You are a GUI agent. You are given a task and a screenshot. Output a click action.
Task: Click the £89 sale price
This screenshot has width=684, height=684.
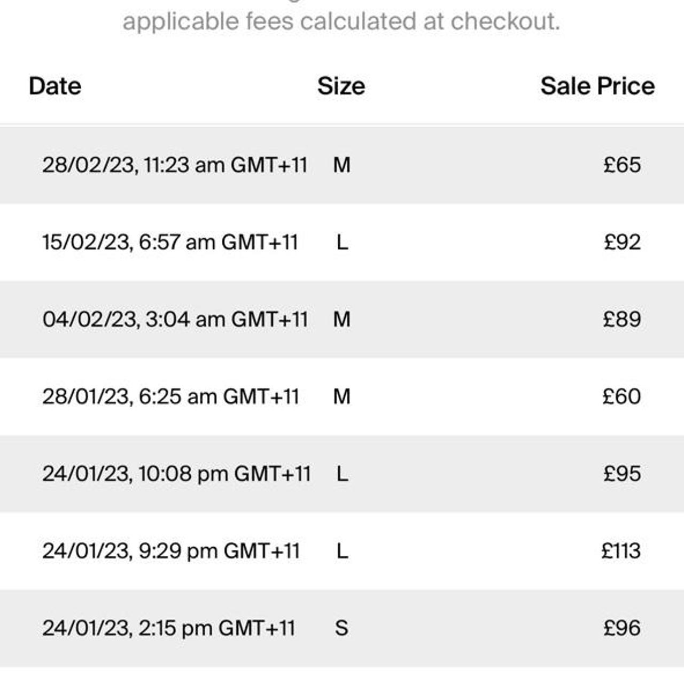pos(622,319)
